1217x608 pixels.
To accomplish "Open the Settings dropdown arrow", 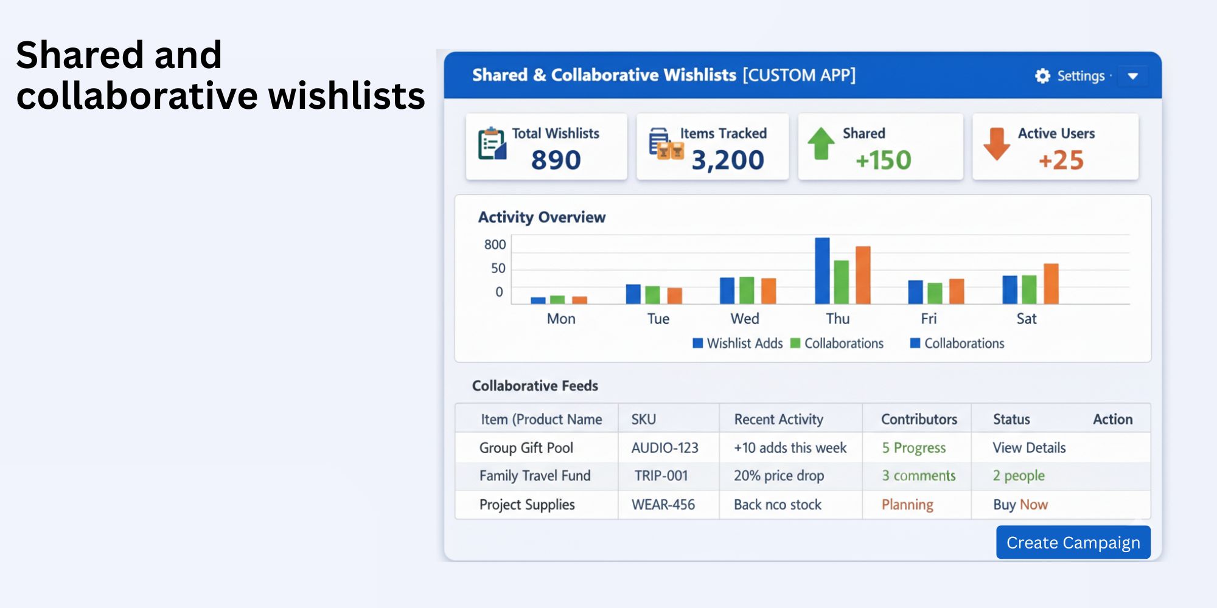I will [1133, 76].
